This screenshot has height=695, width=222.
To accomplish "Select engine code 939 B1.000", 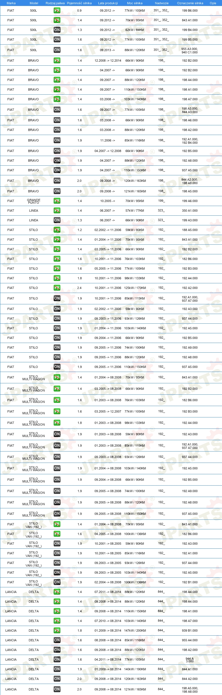I will tap(190, 631).
